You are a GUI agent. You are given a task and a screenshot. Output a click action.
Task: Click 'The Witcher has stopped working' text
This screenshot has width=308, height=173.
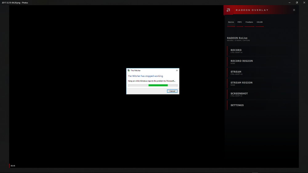[145, 76]
